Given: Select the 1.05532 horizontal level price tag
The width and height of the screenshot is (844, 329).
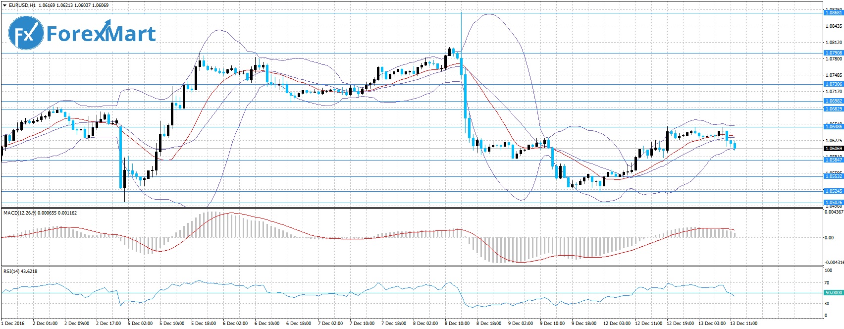Looking at the screenshot, I should click(833, 176).
